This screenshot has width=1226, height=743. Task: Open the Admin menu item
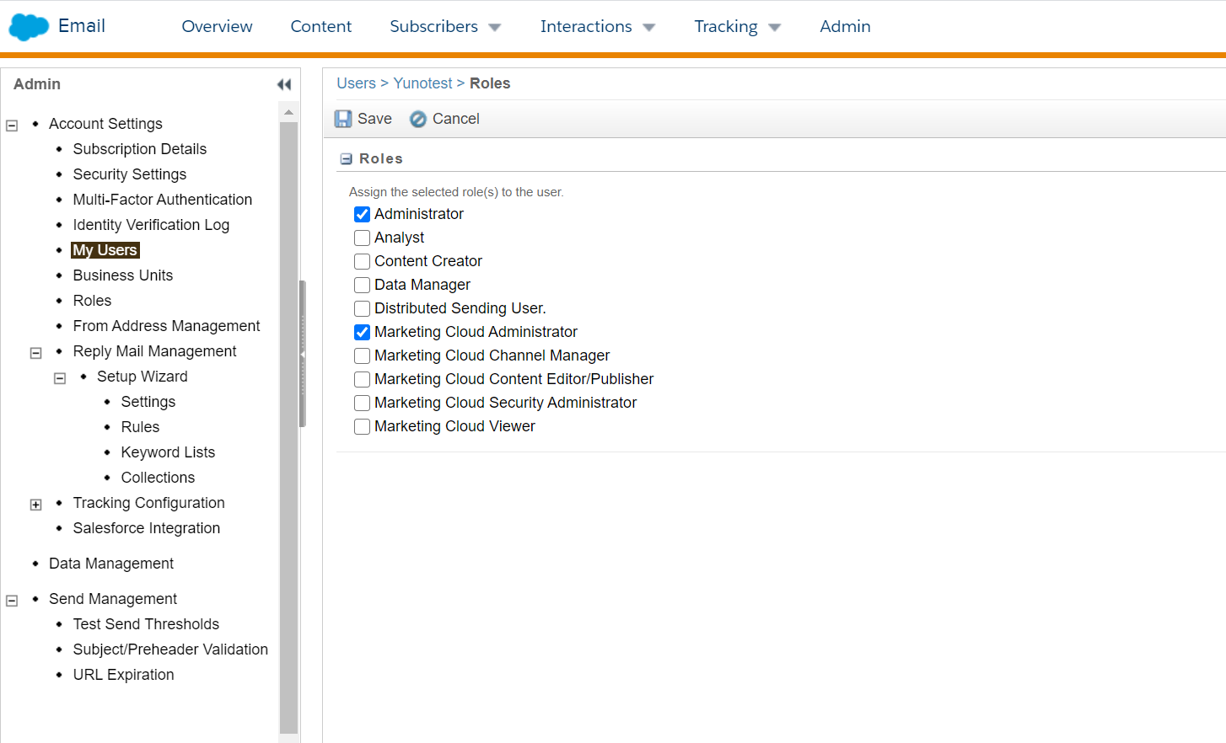pyautogui.click(x=845, y=26)
